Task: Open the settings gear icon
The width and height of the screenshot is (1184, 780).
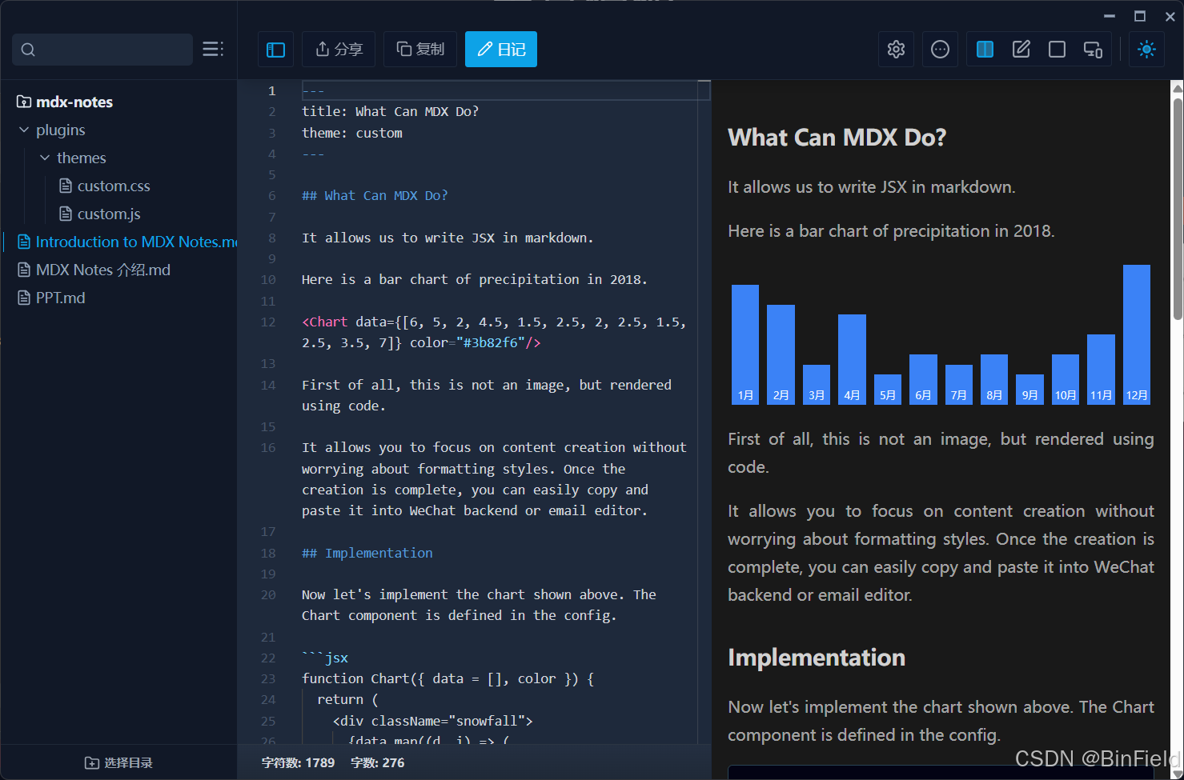Action: click(x=896, y=50)
